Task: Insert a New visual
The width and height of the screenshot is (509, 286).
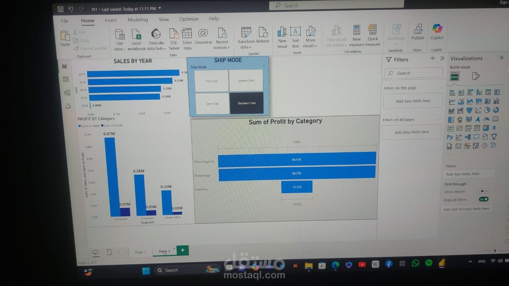Action: point(282,38)
